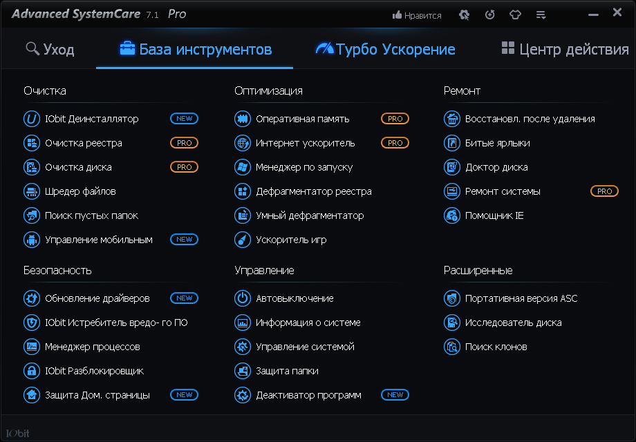Go to the Уход tab
The width and height of the screenshot is (636, 442).
coord(49,49)
